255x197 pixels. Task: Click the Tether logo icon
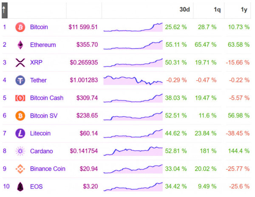pyautogui.click(x=20, y=80)
